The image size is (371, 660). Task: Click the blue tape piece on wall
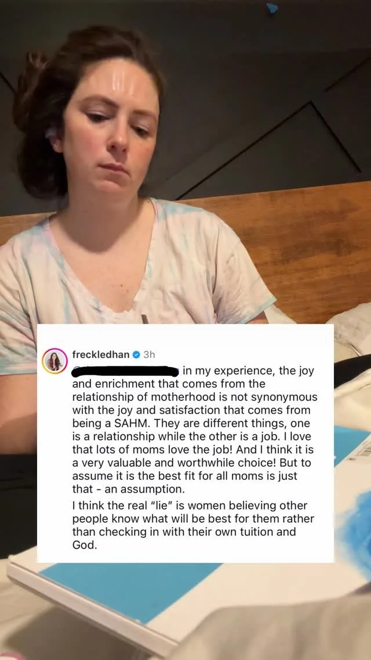(272, 8)
